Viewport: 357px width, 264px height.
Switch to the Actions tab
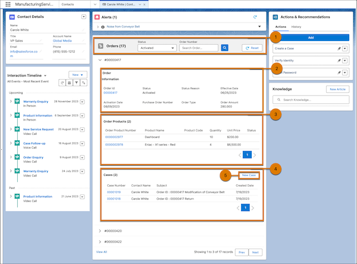pos(281,27)
